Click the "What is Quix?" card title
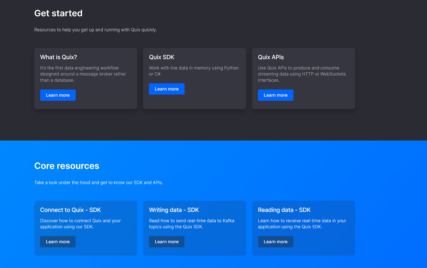 58,57
